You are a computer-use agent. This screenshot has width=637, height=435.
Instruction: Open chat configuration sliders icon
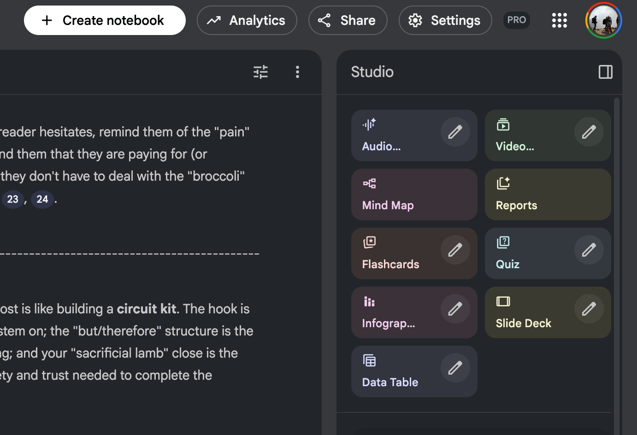[260, 72]
